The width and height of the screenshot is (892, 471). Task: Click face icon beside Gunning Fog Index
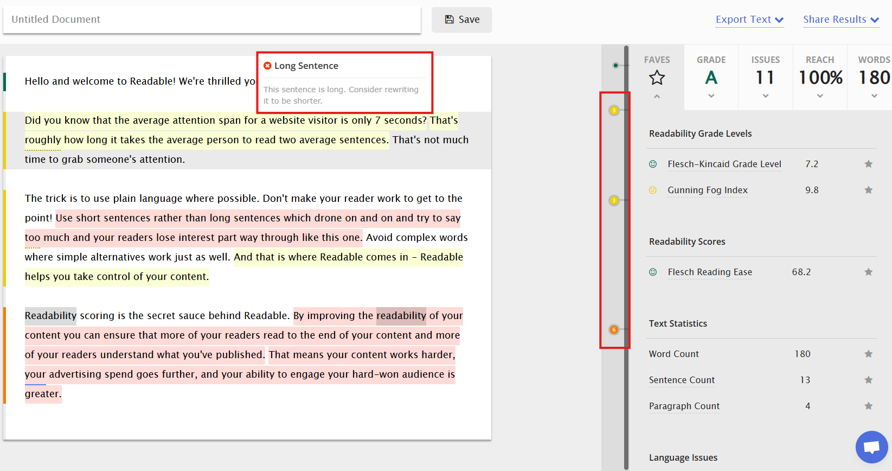tap(653, 190)
